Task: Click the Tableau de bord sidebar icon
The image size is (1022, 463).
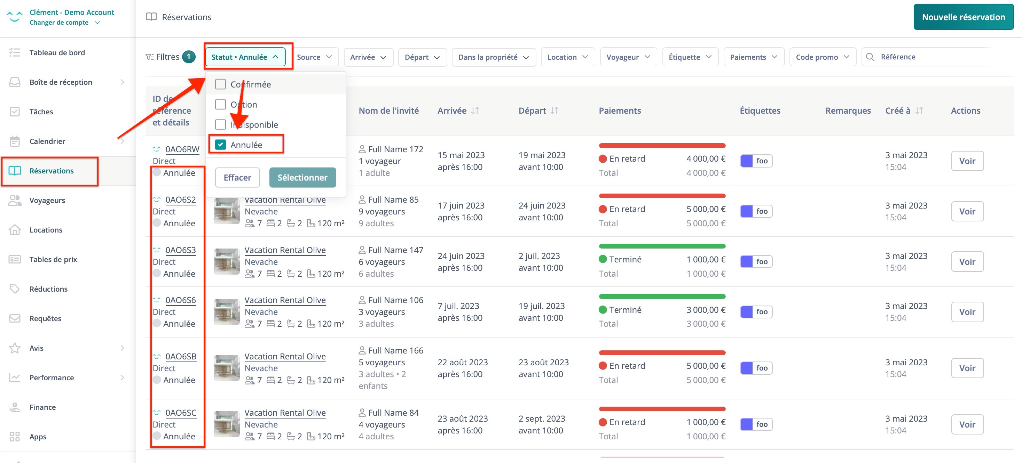Action: [15, 53]
